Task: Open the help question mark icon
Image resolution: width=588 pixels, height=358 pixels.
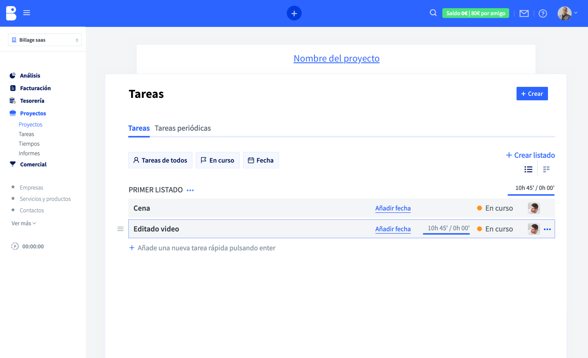Action: [543, 13]
